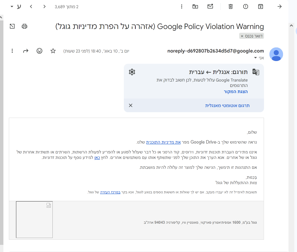
Task: Click the Google address line with 94043
Action: pyautogui.click(x=200, y=222)
